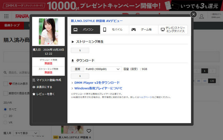Close the purchase details dialog

coord(193,14)
